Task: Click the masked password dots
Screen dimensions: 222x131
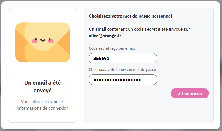Action: click(117, 80)
